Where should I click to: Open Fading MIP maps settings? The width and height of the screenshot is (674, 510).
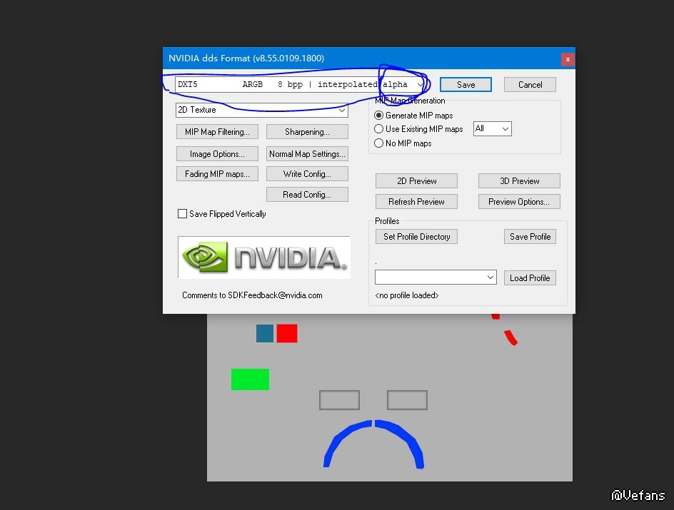(x=217, y=174)
